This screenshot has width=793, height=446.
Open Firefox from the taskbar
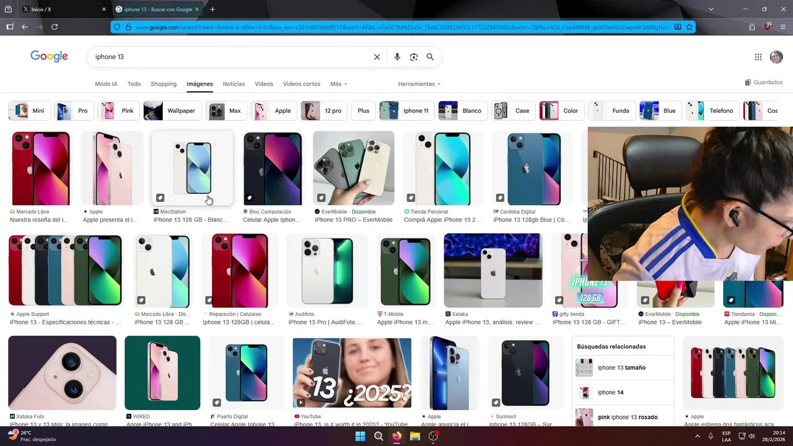coord(396,436)
